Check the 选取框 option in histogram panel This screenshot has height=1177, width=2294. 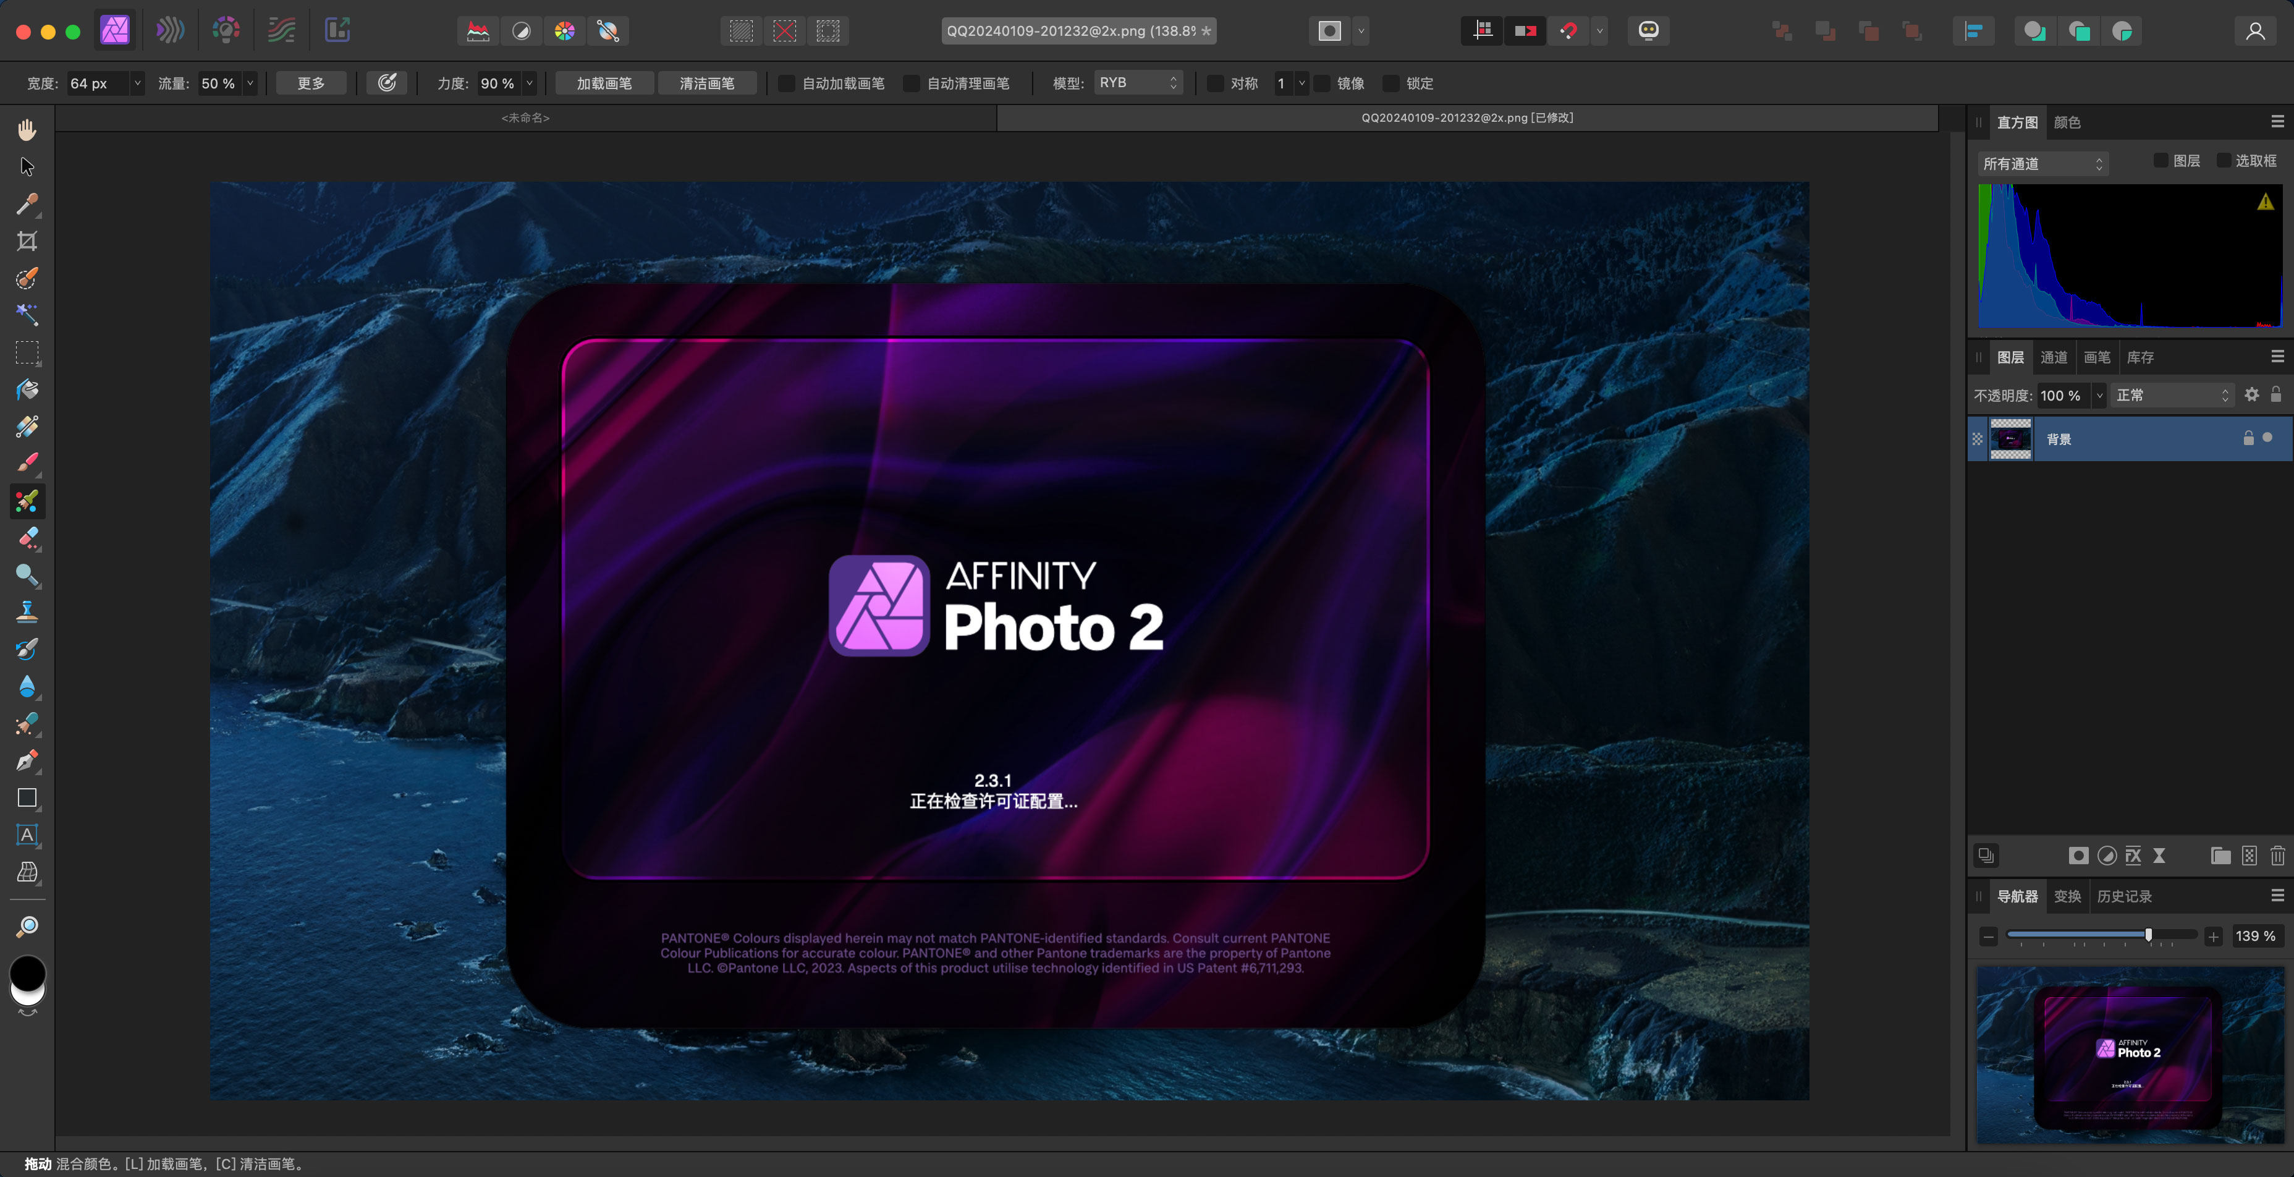coord(2224,160)
